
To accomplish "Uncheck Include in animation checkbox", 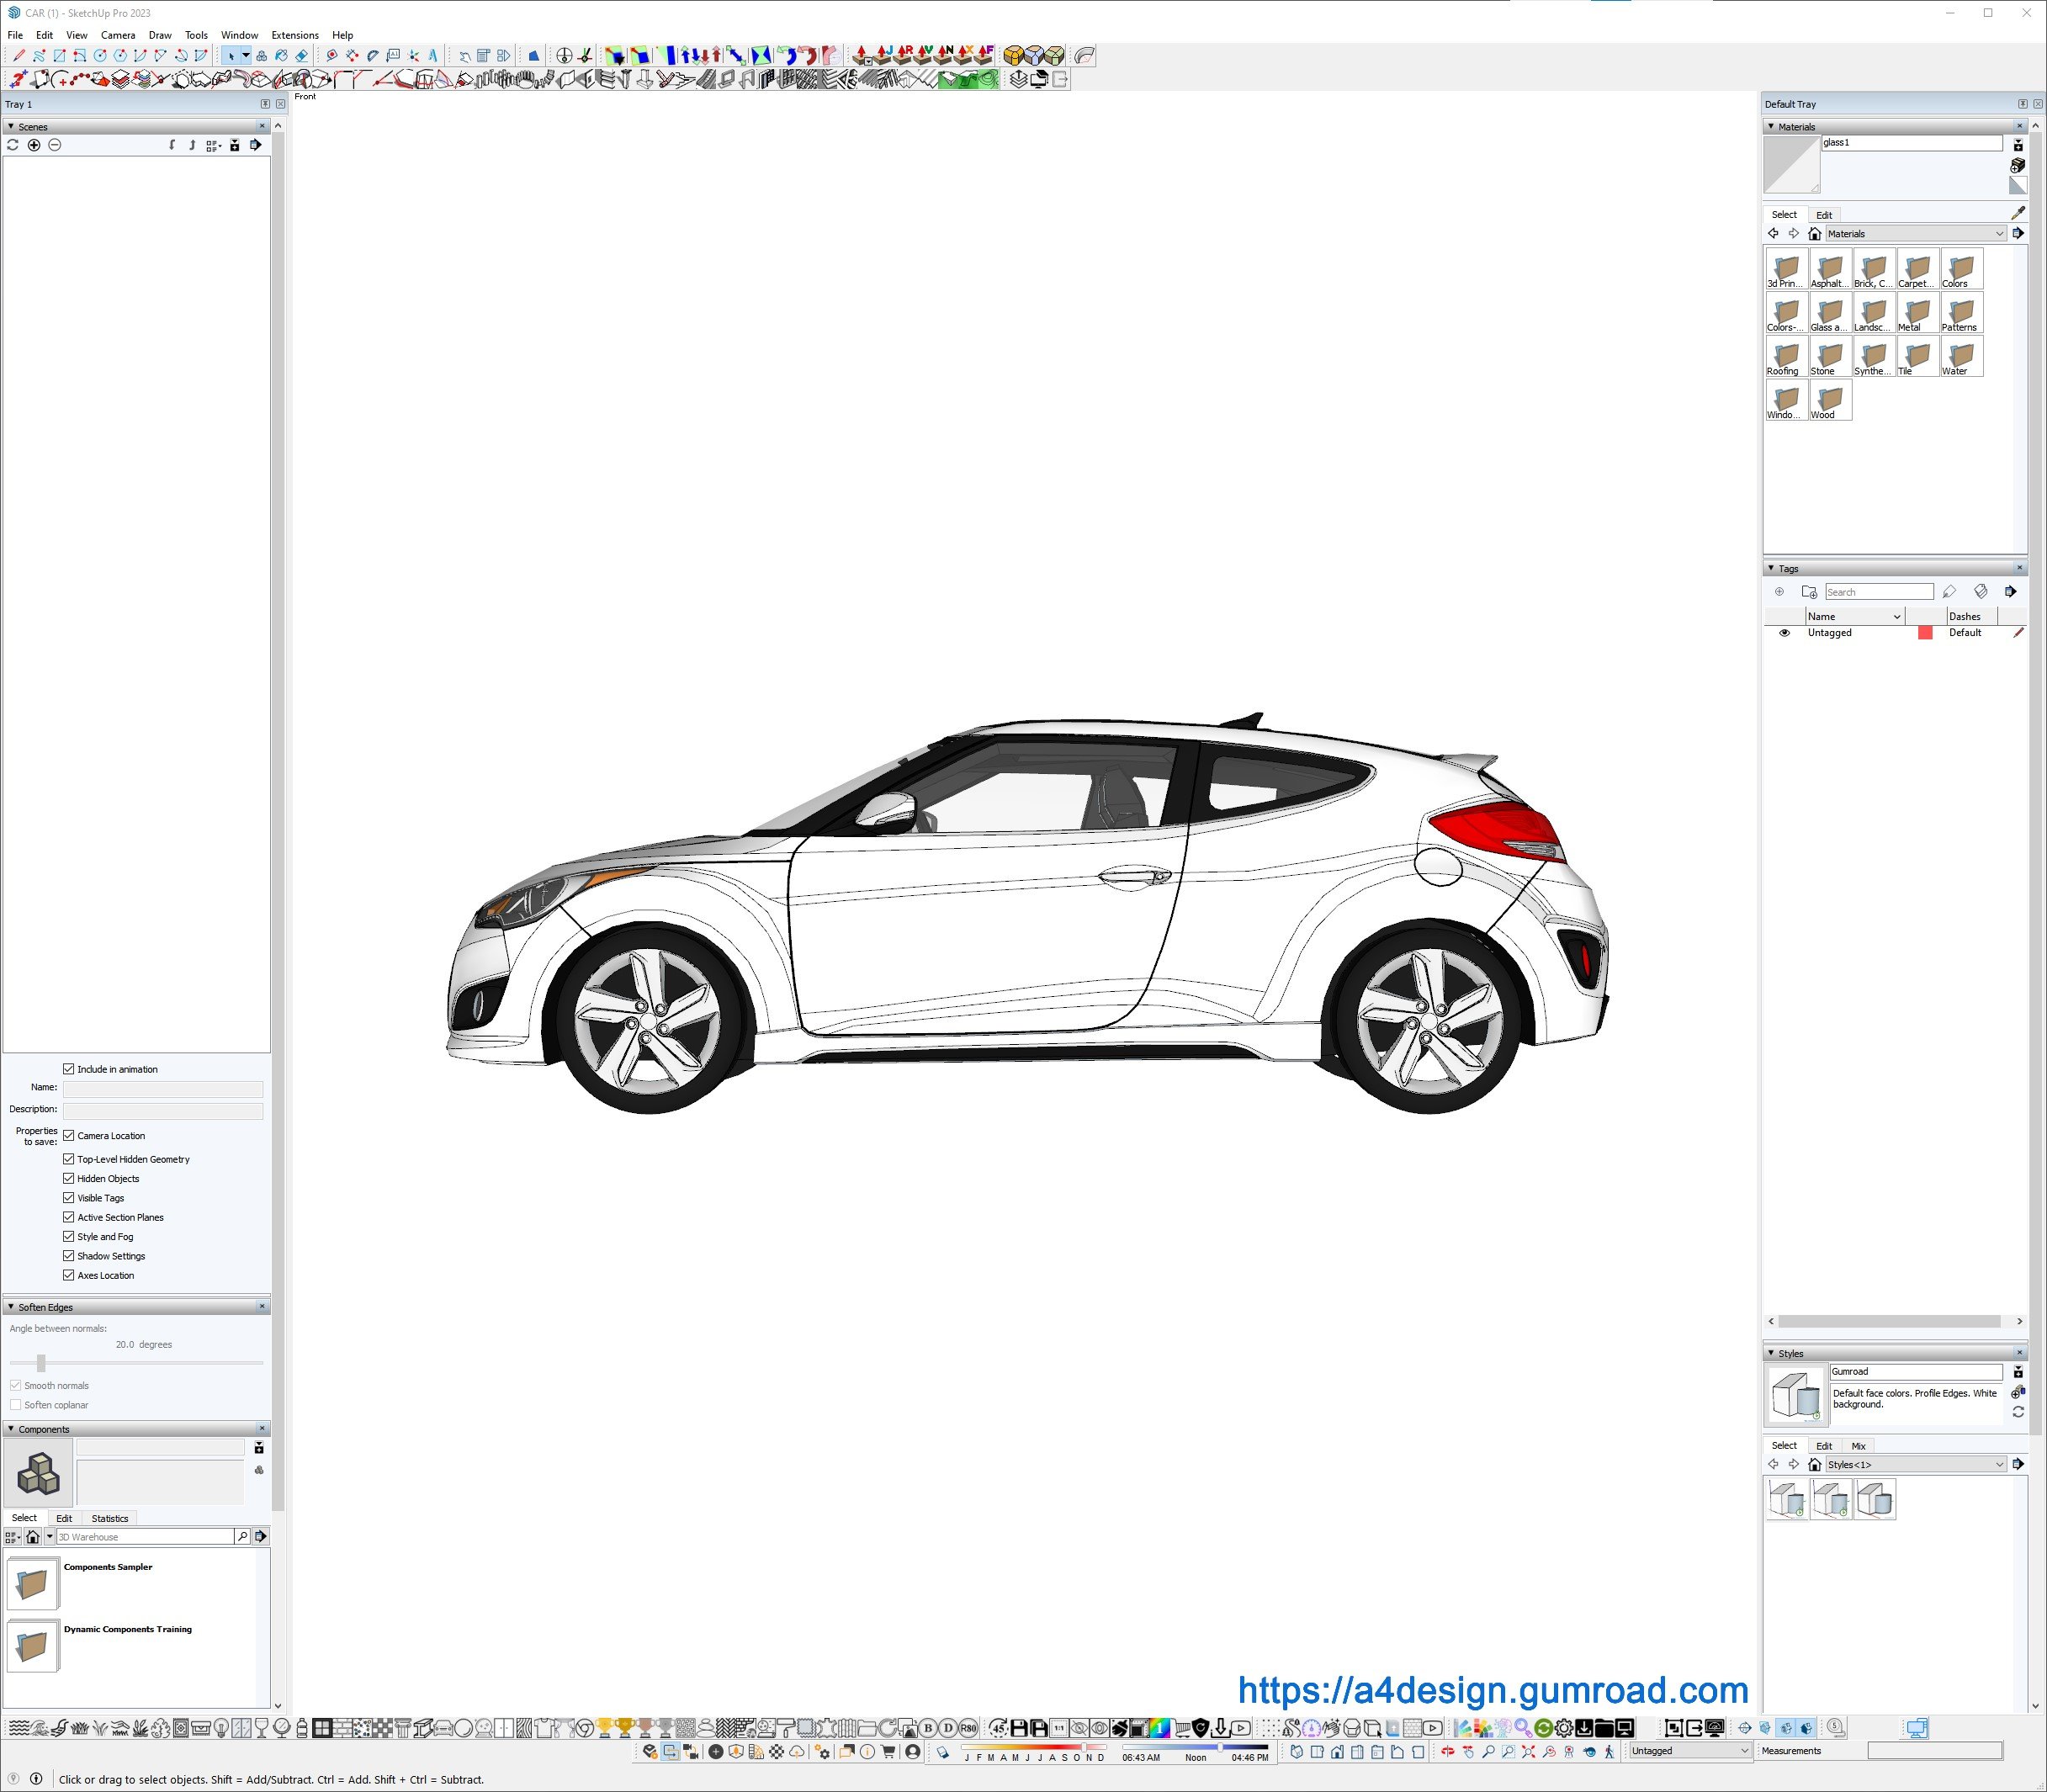I will click(69, 1069).
